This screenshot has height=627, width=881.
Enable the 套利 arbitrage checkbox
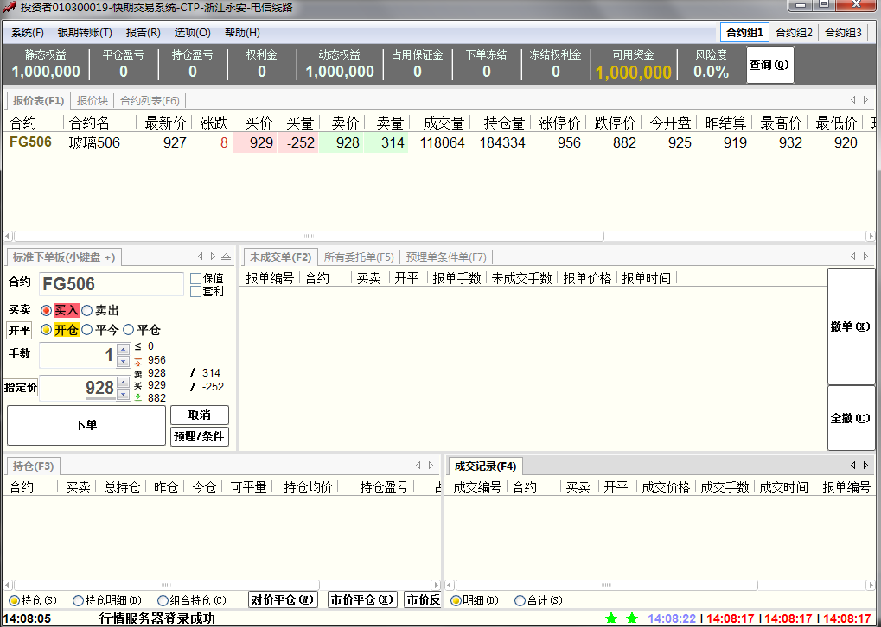[195, 291]
